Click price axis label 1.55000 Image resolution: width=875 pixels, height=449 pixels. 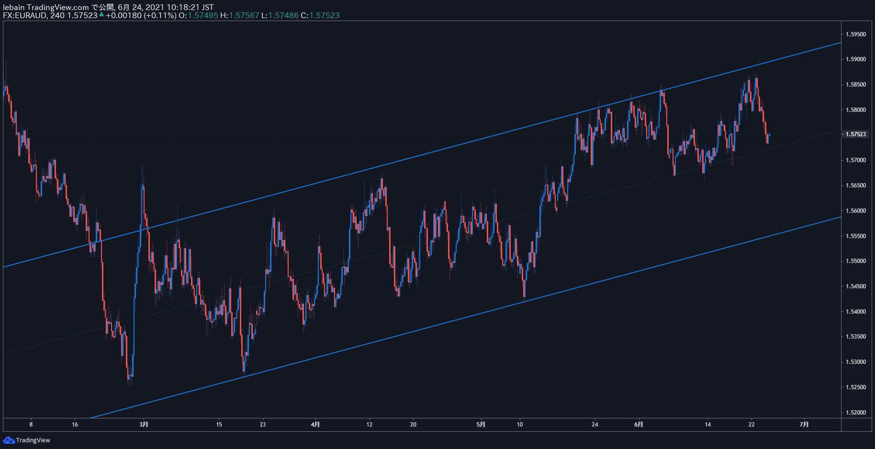pyautogui.click(x=856, y=261)
